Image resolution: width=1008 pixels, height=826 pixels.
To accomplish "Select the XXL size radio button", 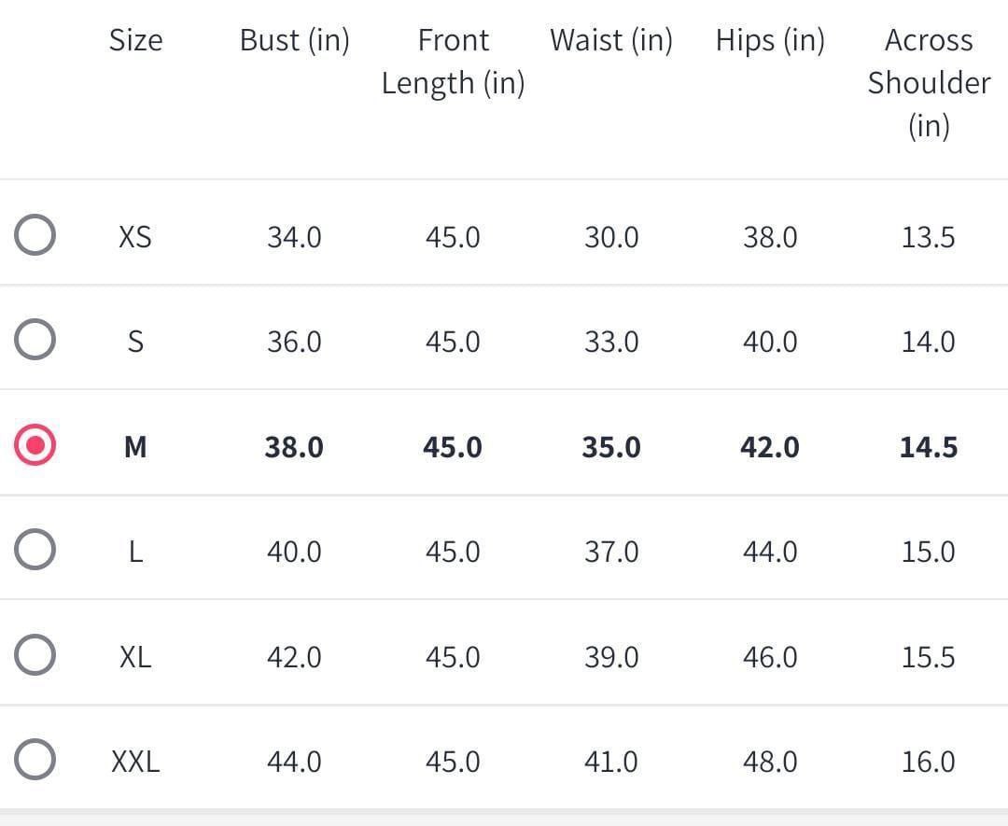I will pos(35,761).
